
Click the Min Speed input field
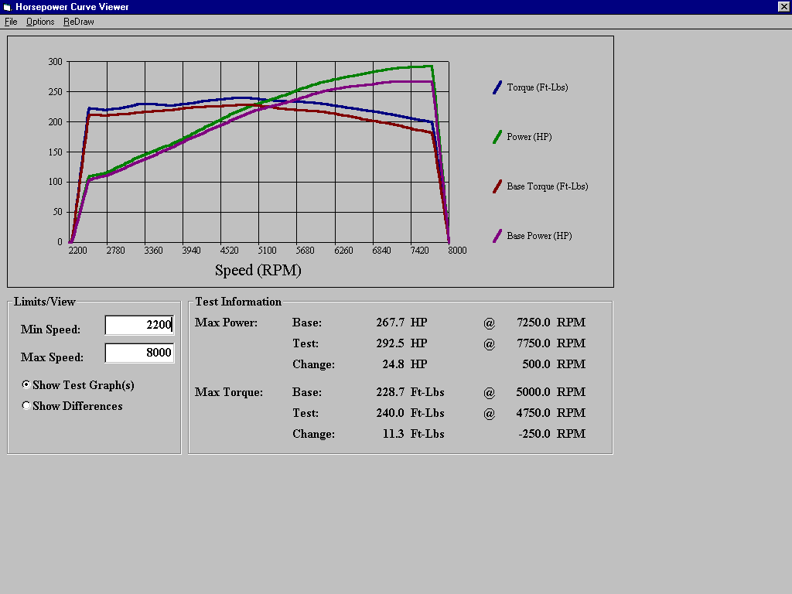139,325
